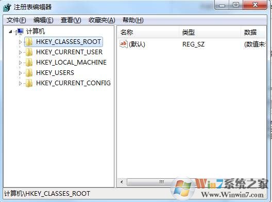This screenshot has height=202, width=272.
Task: Click the 计算机 computer icon
Action: tap(20, 32)
